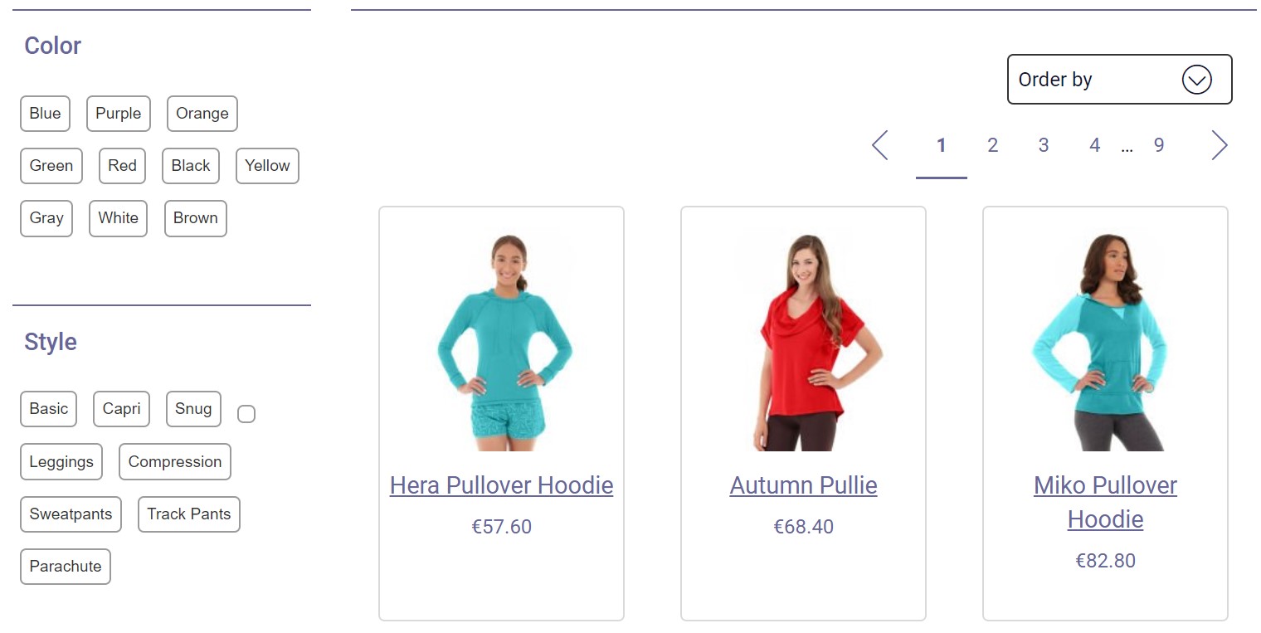
Task: Filter by Red color
Action: pyautogui.click(x=122, y=166)
